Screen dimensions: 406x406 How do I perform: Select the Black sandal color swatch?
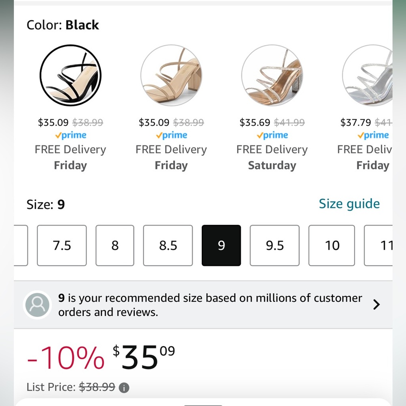coord(70,76)
